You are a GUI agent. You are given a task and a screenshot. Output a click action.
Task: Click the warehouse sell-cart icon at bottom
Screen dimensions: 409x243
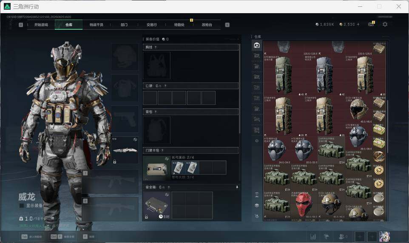pos(257,216)
